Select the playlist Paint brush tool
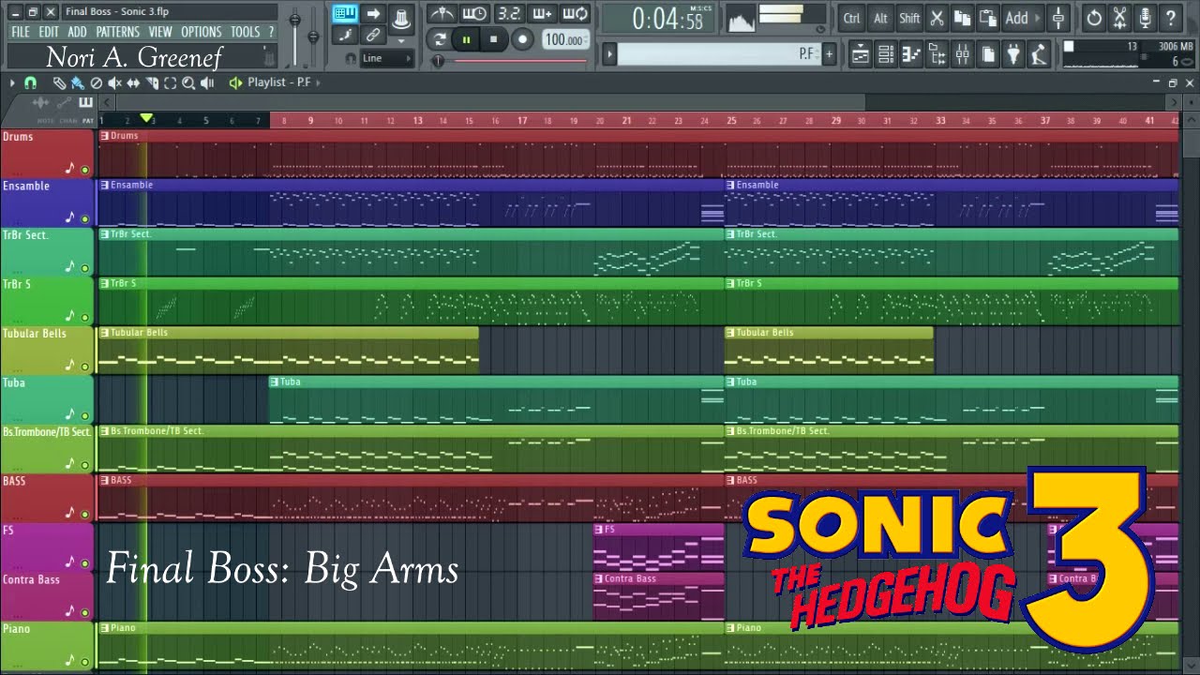Screen dimensions: 1200x675 coord(77,82)
